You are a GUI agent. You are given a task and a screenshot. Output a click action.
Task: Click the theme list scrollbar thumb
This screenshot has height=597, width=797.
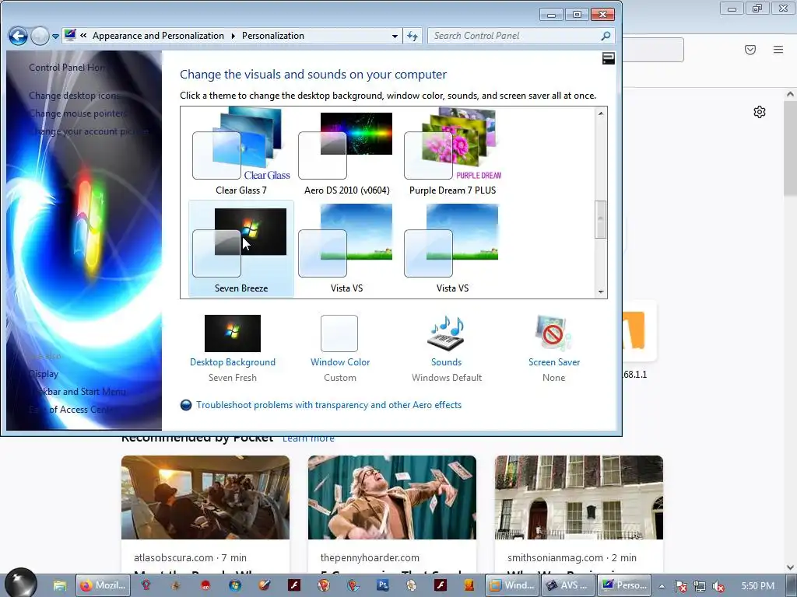point(601,219)
